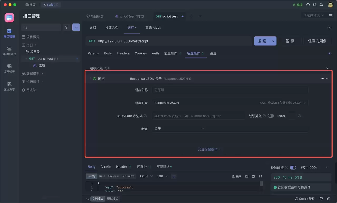This screenshot has width=337, height=203.
Task: Open the 在线分享 sidebar section
Action: (x=9, y=86)
